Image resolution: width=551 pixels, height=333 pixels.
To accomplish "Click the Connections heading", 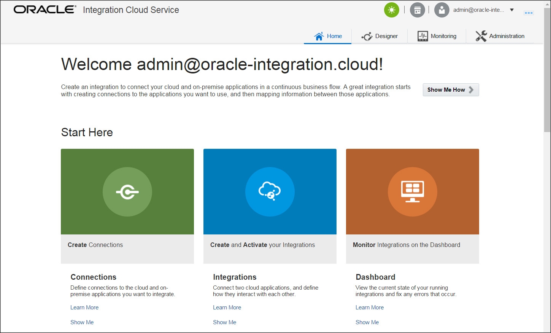I will 94,277.
